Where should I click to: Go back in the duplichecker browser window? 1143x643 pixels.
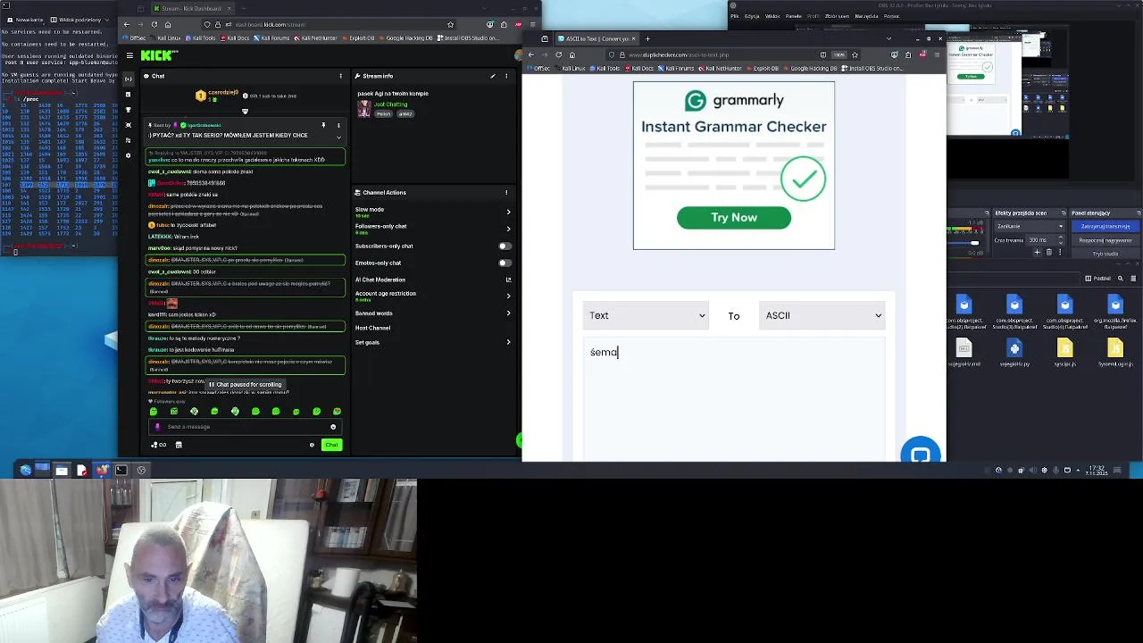(531, 54)
